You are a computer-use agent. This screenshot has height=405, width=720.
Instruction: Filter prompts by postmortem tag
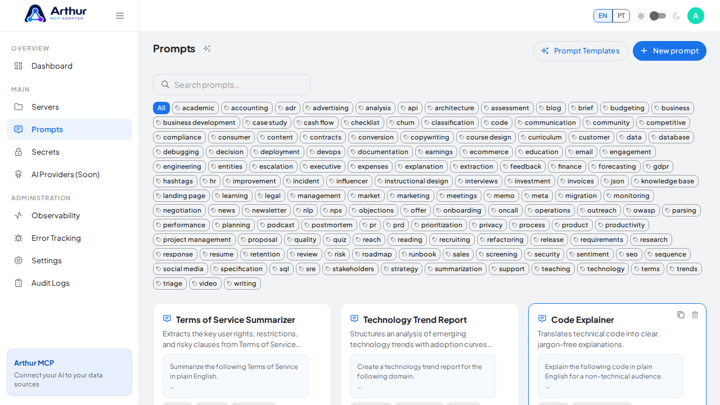pyautogui.click(x=329, y=225)
